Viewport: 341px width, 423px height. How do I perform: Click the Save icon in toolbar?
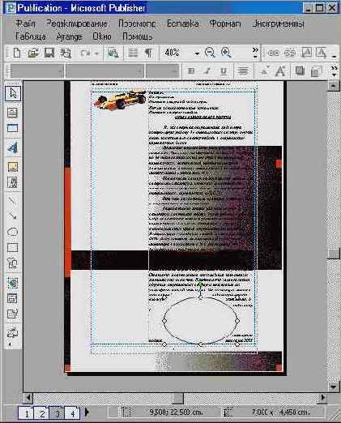[x=49, y=53]
